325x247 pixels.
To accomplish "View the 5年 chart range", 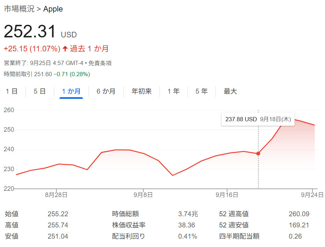I will (201, 92).
